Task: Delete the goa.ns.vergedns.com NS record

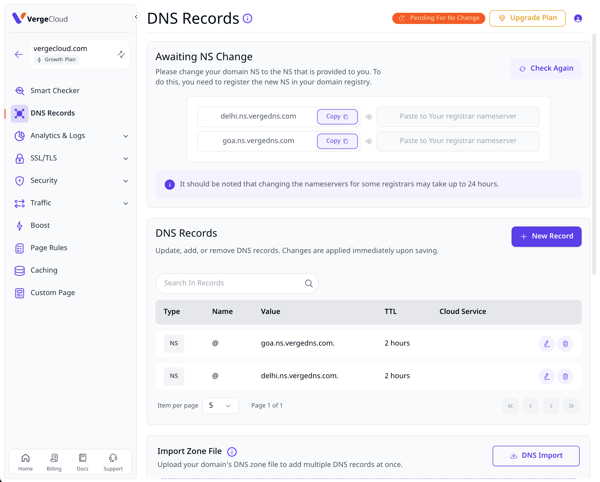Action: (x=565, y=343)
